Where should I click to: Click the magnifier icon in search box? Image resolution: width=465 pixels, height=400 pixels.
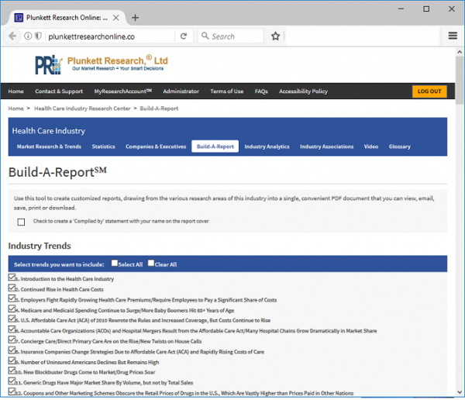click(x=205, y=36)
